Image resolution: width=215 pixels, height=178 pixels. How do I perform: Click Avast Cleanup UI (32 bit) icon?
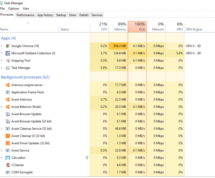coord(8,136)
